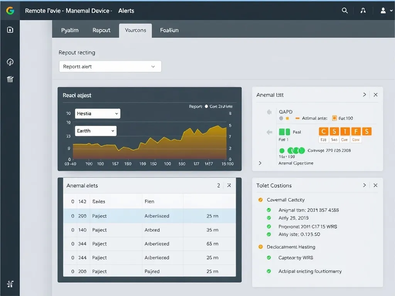
Task: Click the top sidebar device icon
Action: (x=10, y=30)
